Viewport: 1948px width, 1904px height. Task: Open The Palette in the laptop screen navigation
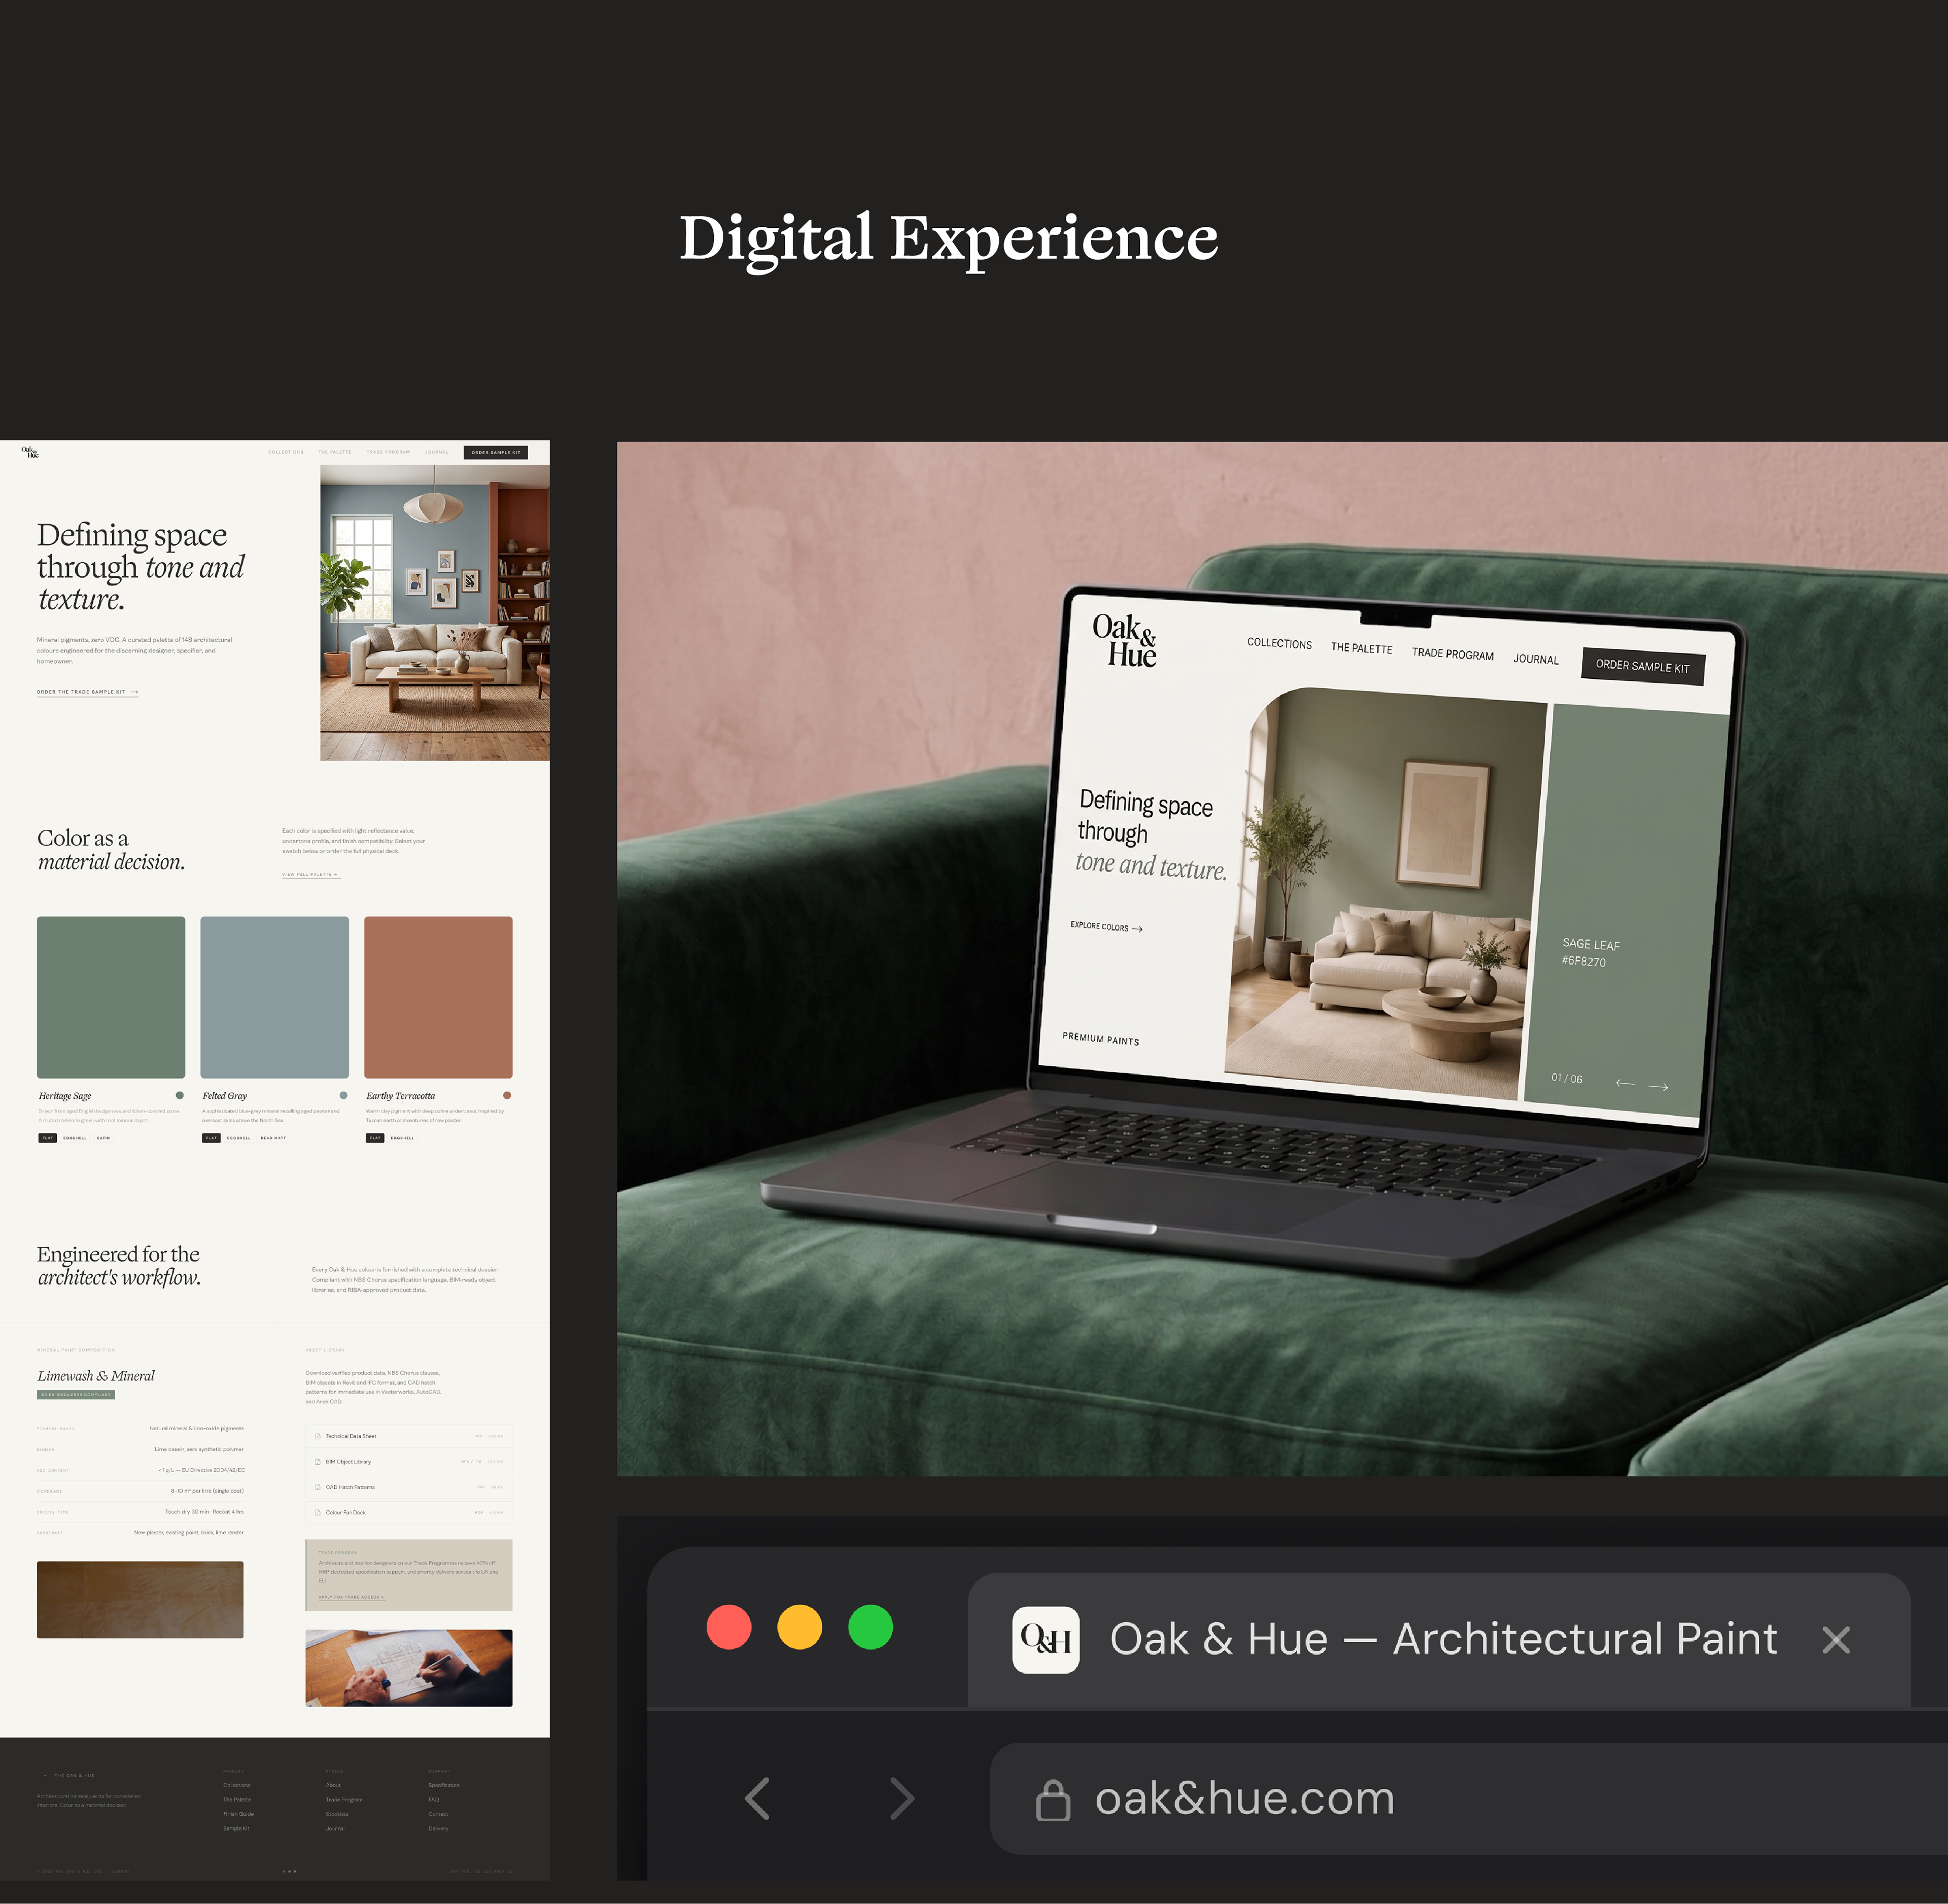pos(1361,648)
